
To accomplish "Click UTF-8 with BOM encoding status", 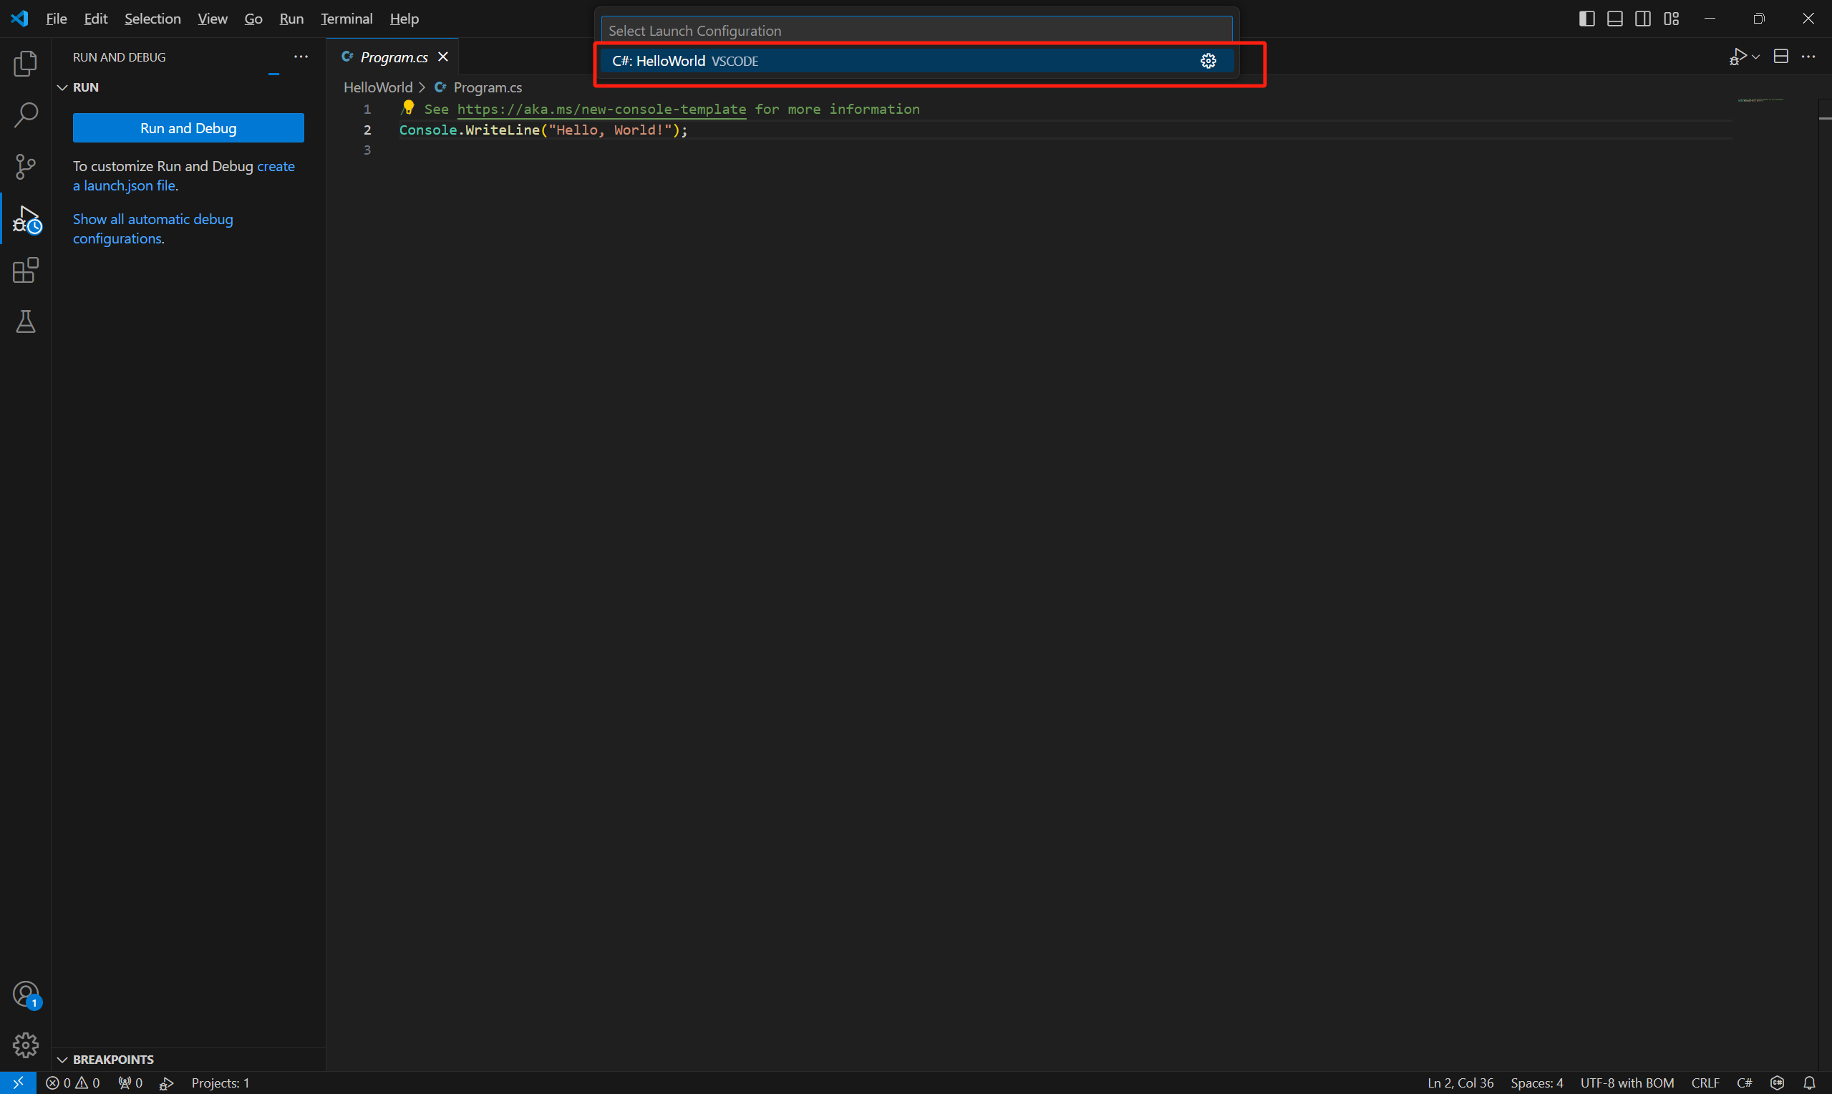I will tap(1627, 1083).
